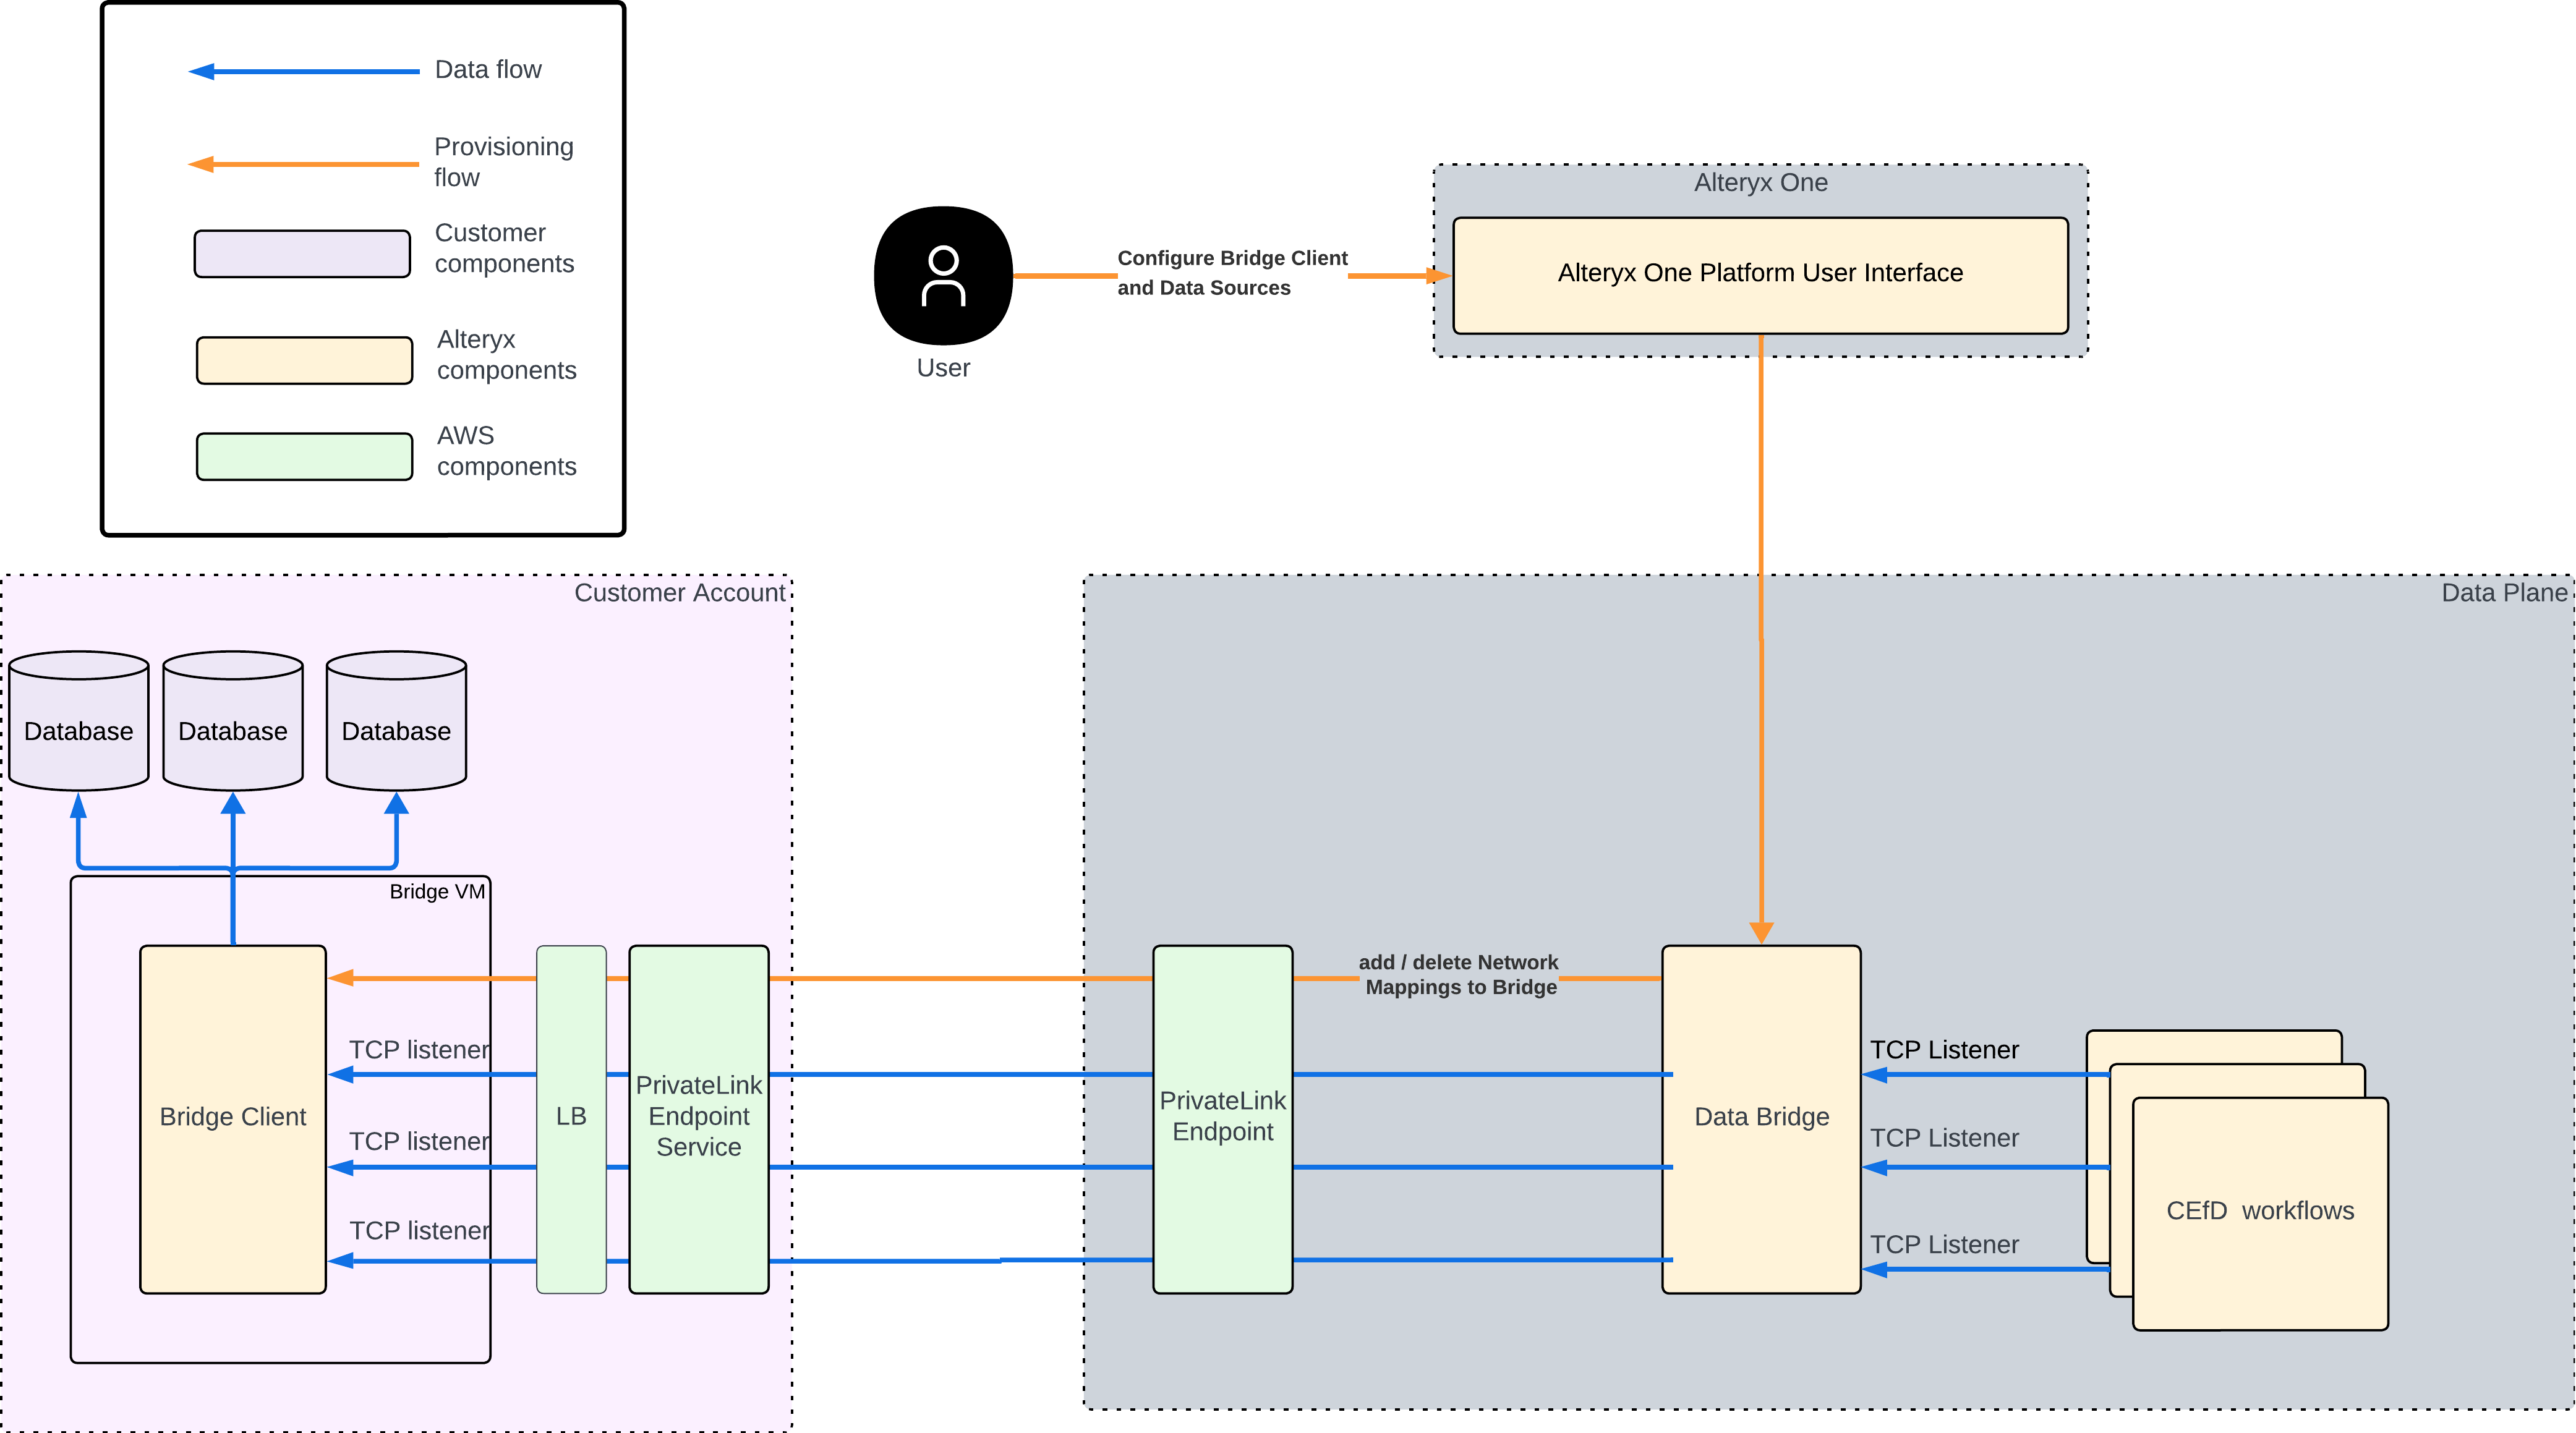Click the 'Customer Account' container title
Screen dimensions: 2576x1433
[679, 593]
